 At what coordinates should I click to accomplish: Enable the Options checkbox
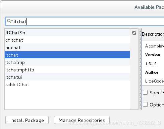coord(145,104)
